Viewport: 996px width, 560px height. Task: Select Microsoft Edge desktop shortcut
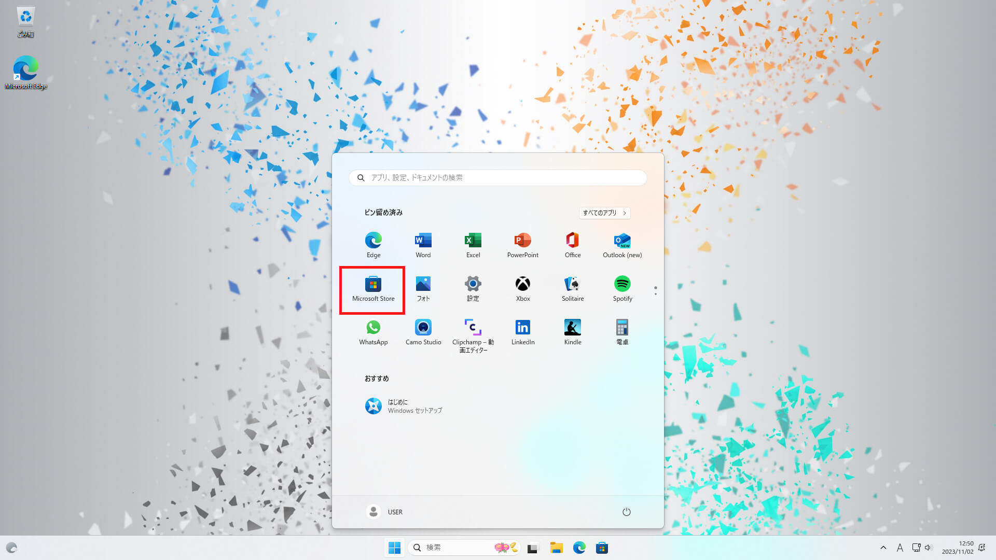click(x=26, y=73)
